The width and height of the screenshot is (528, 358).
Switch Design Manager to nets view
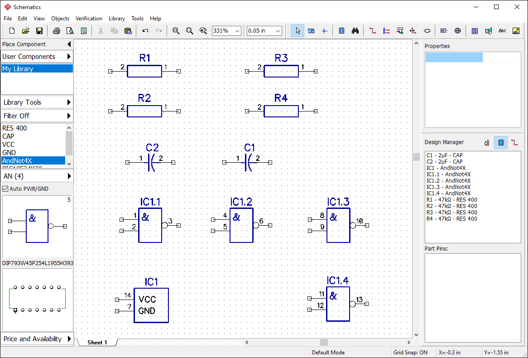[x=514, y=143]
